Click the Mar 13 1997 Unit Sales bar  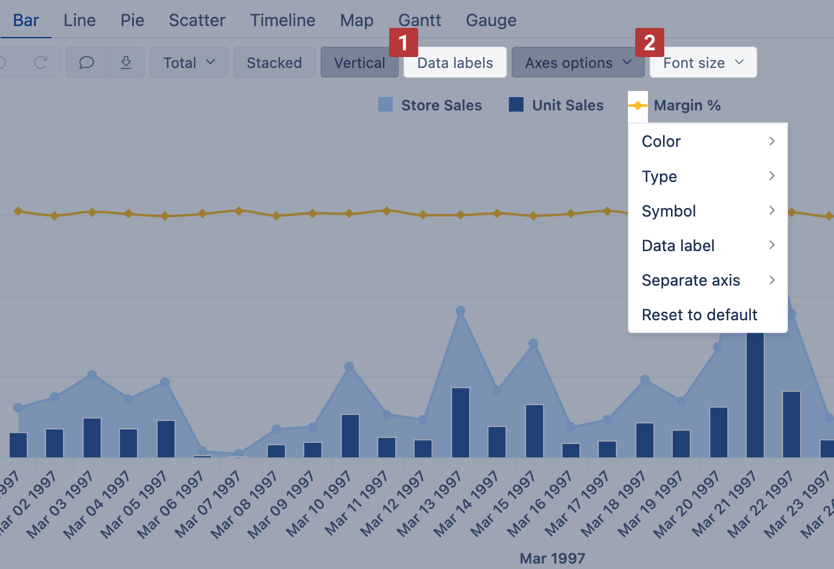coord(461,423)
